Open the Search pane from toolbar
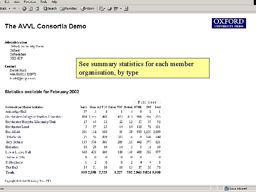256x192 pixels. [50, 9]
